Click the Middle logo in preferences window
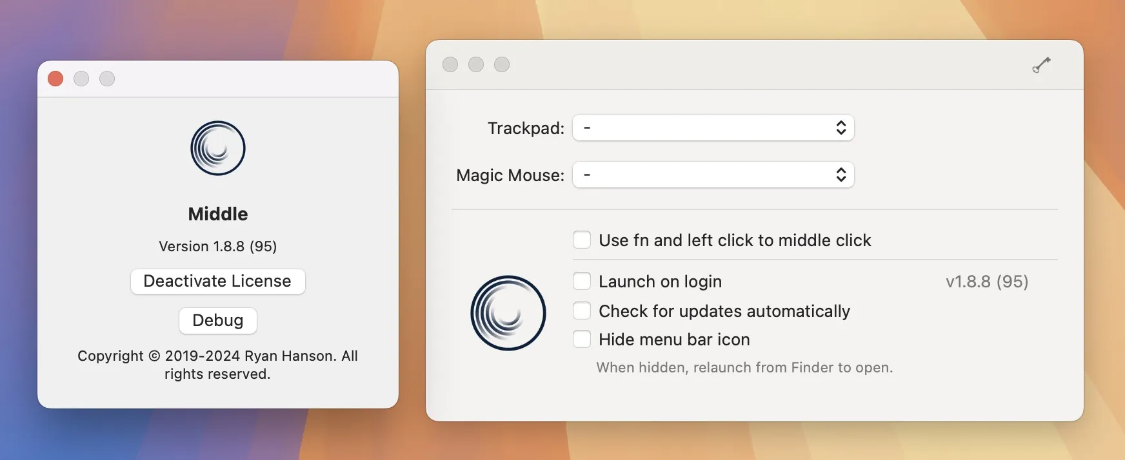 click(508, 313)
